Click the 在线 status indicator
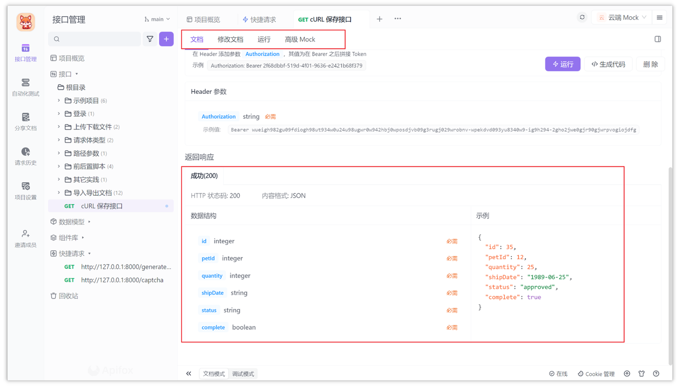Screen dimensions: 679x387 558,374
